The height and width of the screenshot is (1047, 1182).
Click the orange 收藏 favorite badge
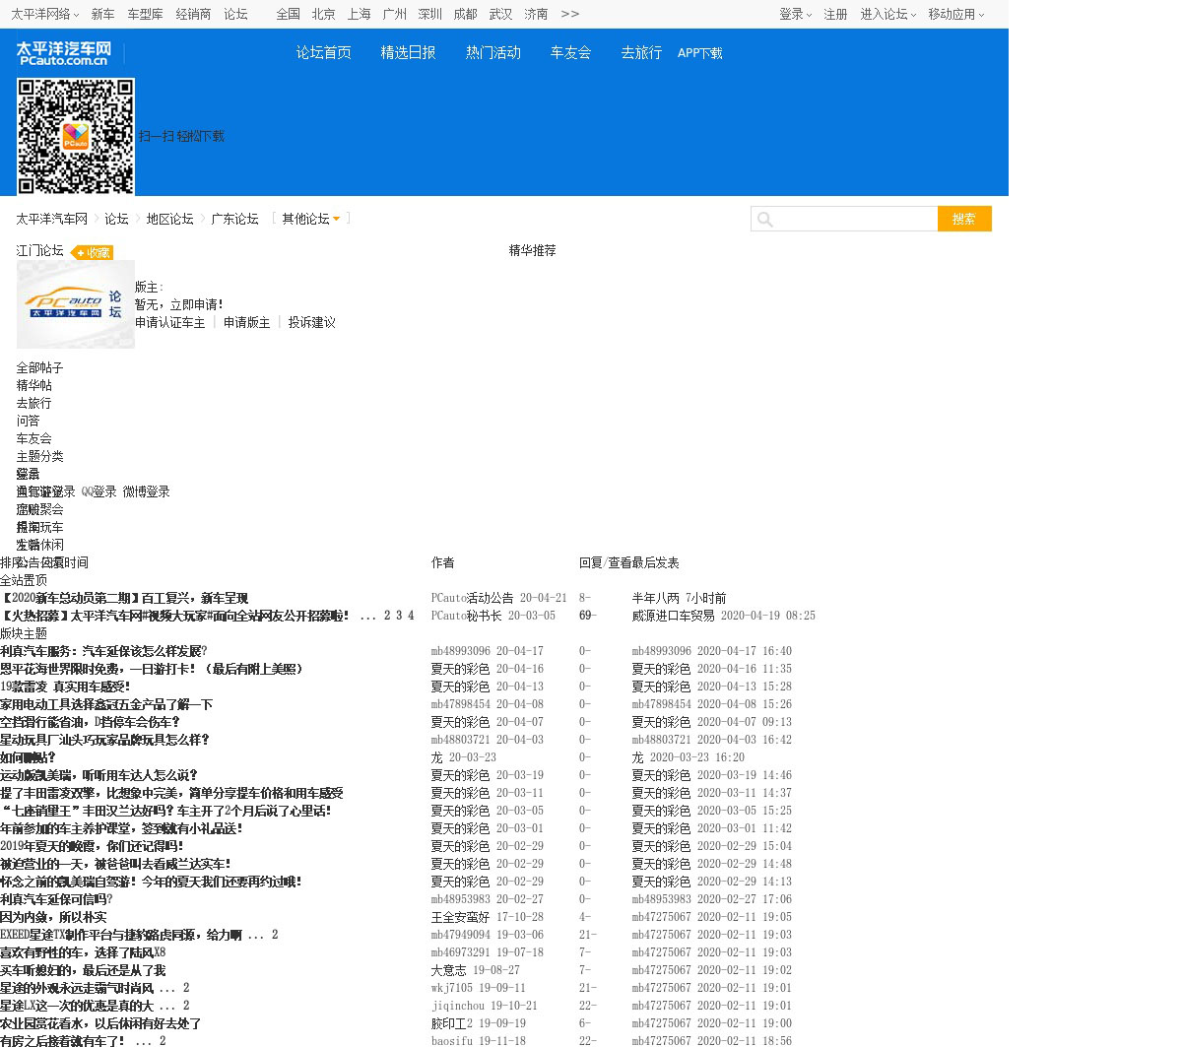[x=93, y=253]
